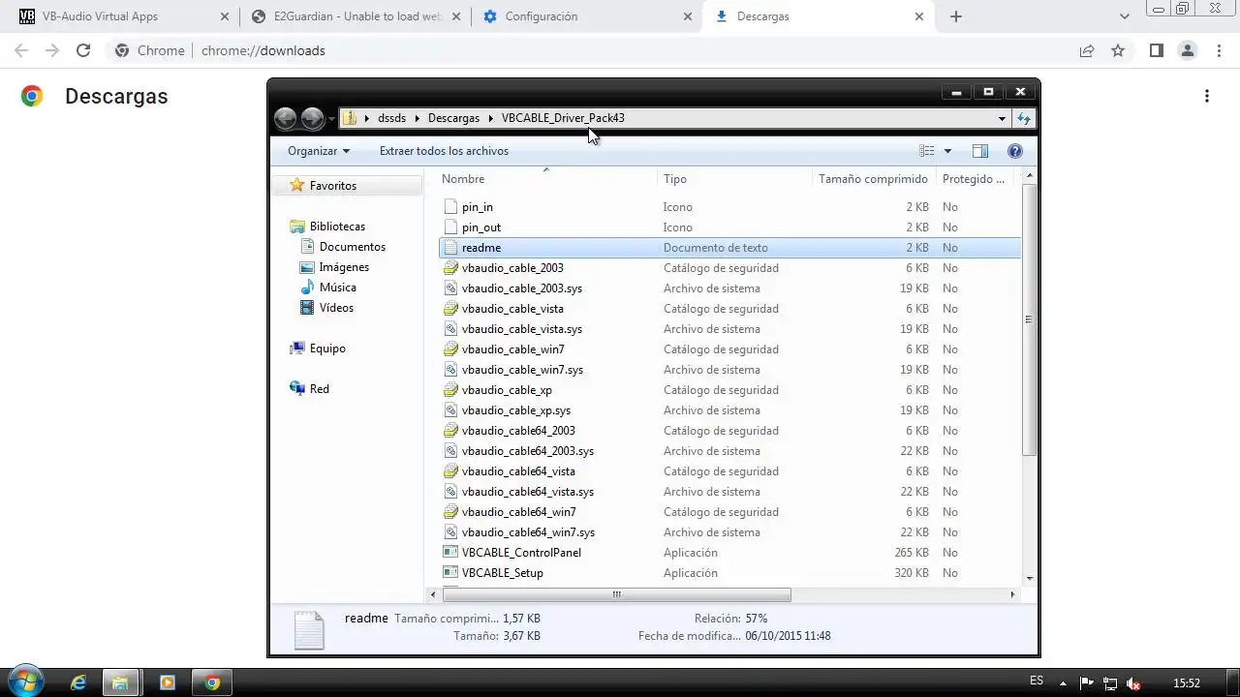Open Chrome's profile avatar icon

(x=1187, y=50)
